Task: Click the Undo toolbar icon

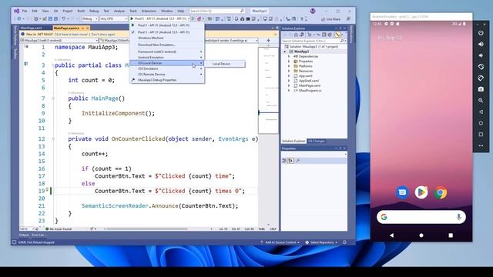Action: click(63, 18)
